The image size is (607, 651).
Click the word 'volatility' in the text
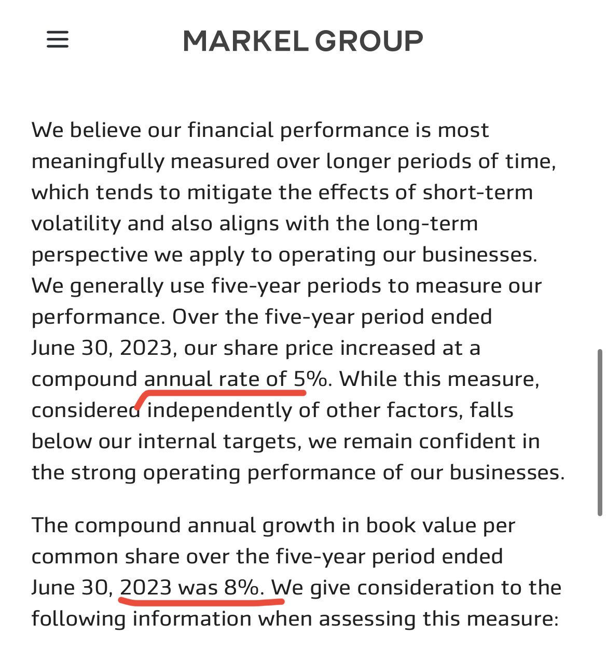76,224
